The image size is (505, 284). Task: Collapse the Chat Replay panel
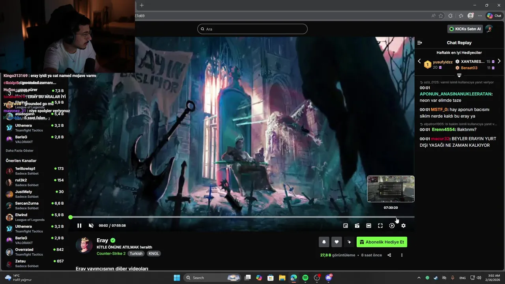(420, 43)
